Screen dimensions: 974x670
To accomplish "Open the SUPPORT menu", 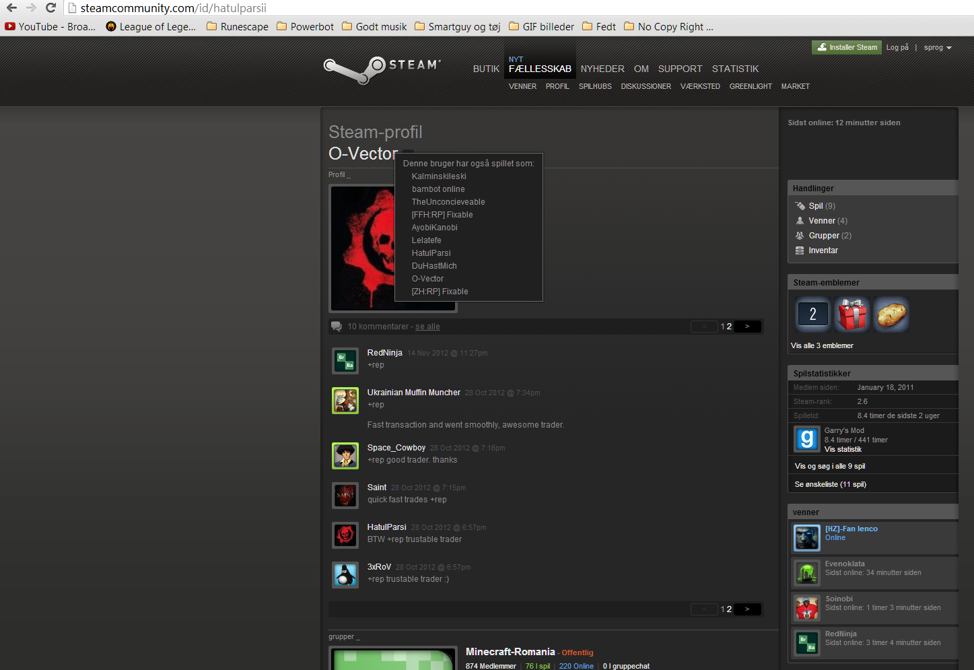I will 680,69.
